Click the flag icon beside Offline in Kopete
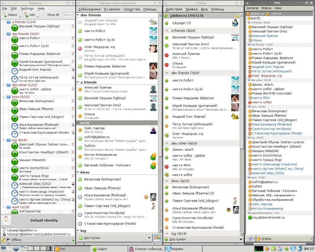 point(8,239)
